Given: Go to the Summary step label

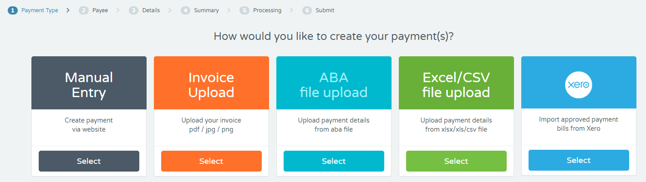Looking at the screenshot, I should (206, 10).
